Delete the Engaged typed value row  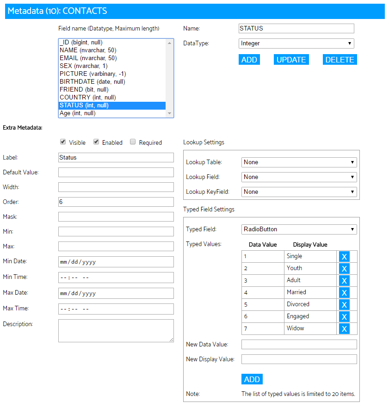click(344, 316)
